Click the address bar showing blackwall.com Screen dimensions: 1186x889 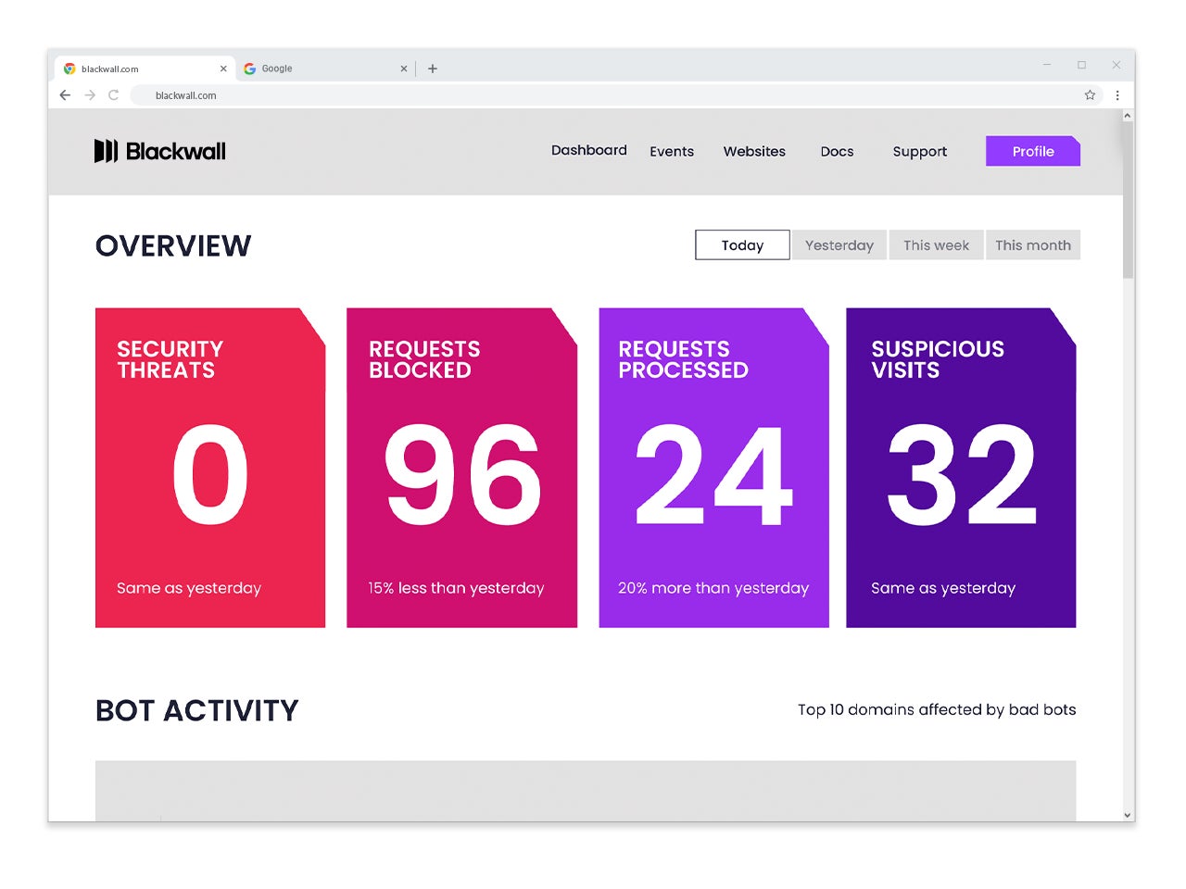(x=616, y=95)
